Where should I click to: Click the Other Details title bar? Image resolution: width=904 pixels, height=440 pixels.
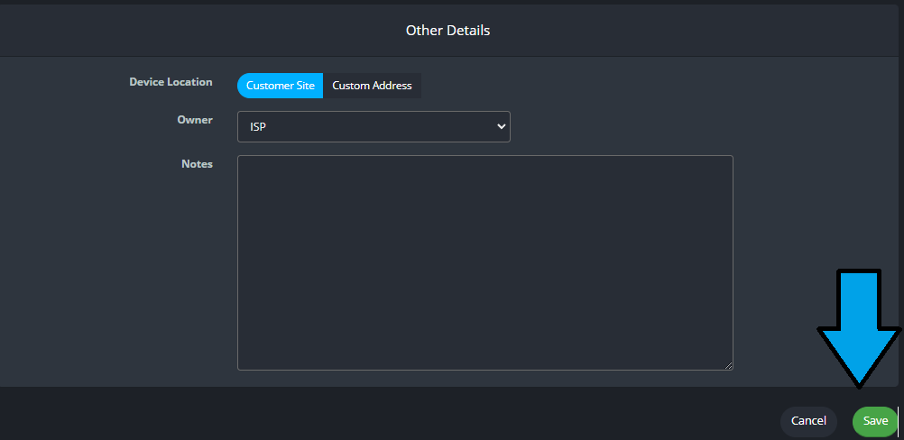447,31
